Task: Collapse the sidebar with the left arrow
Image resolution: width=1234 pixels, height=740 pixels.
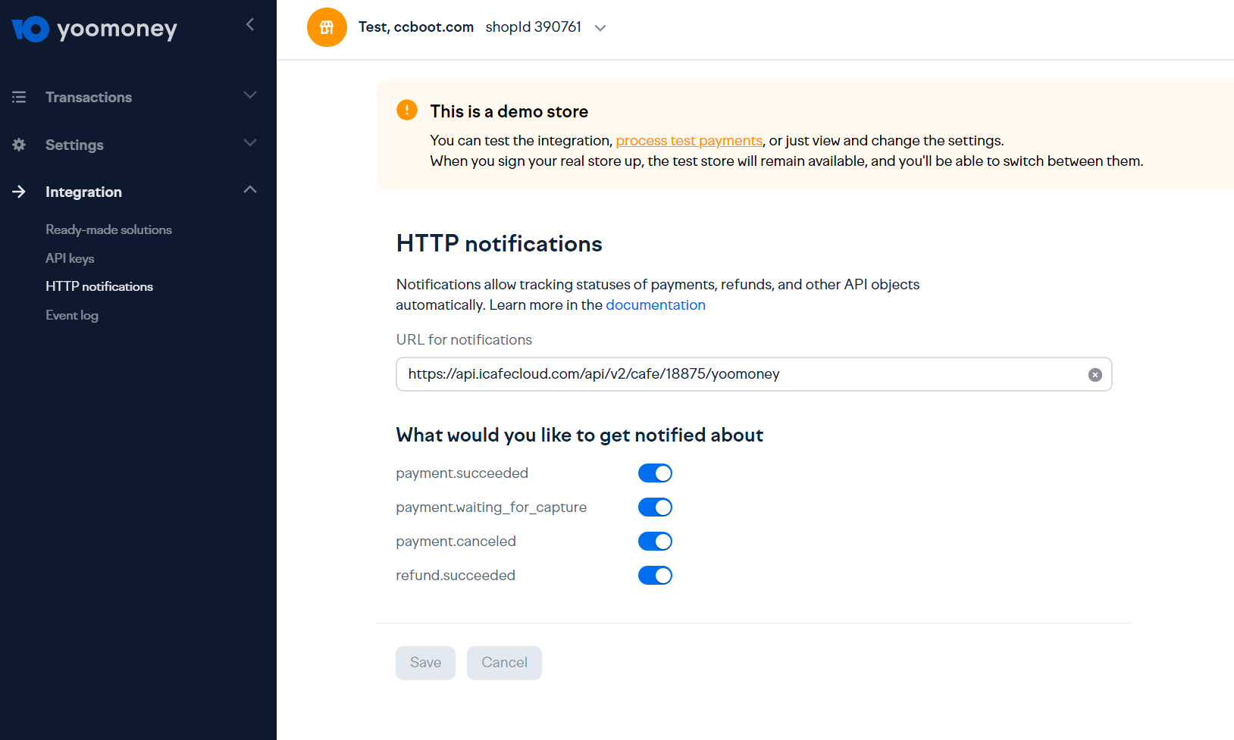Action: (250, 25)
